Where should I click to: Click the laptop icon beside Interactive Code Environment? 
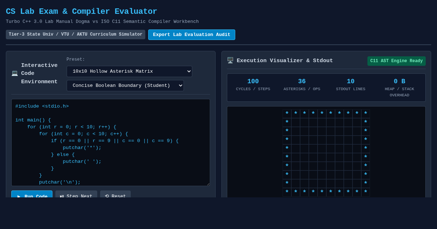[x=15, y=73]
